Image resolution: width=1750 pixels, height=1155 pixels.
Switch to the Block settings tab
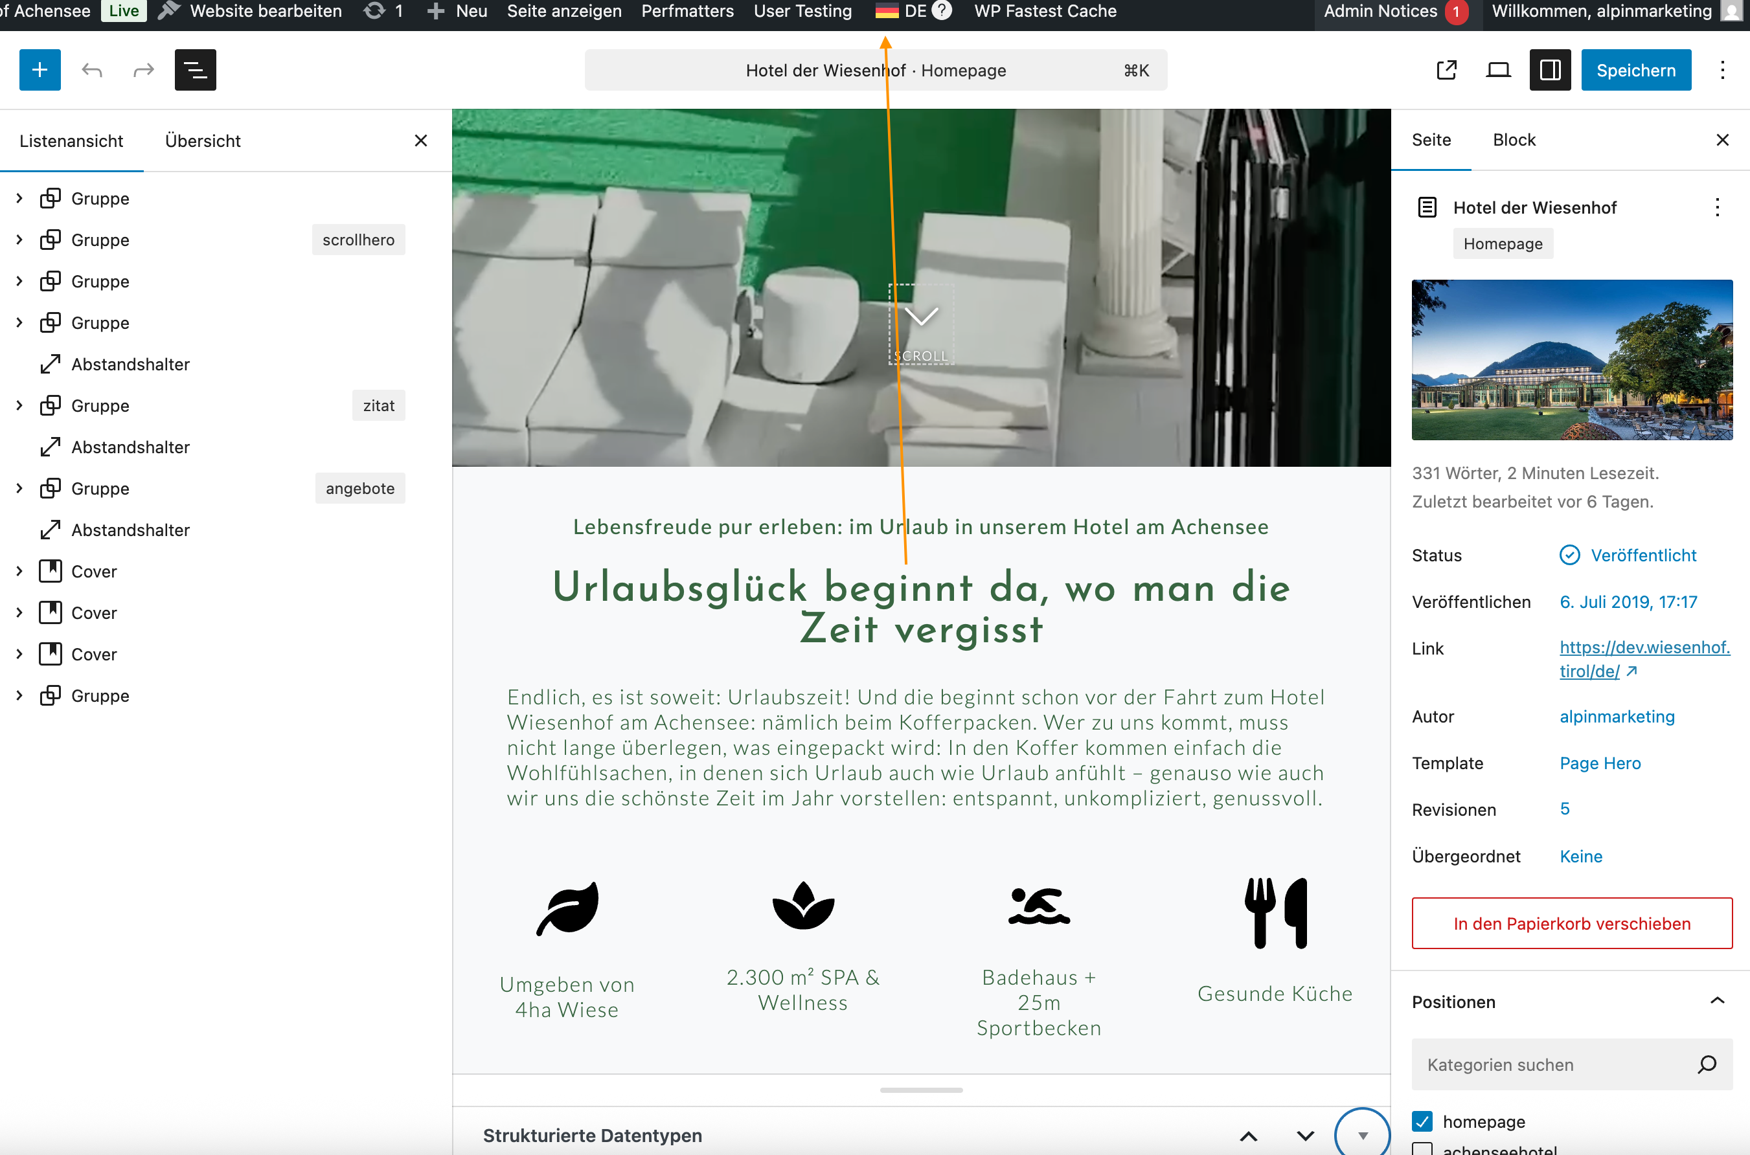click(1514, 140)
